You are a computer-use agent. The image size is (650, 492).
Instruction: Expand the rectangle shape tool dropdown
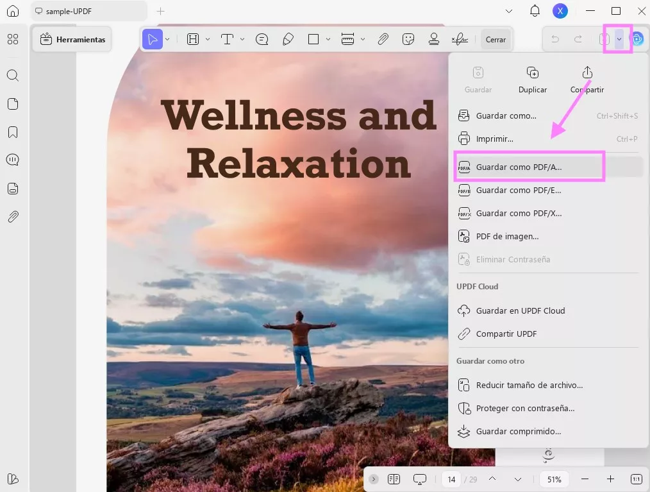click(x=328, y=39)
